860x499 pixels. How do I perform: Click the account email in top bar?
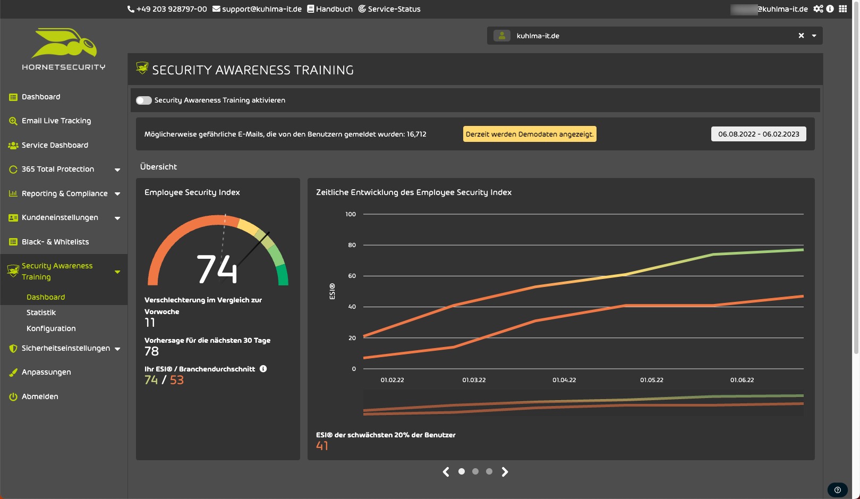(x=769, y=9)
